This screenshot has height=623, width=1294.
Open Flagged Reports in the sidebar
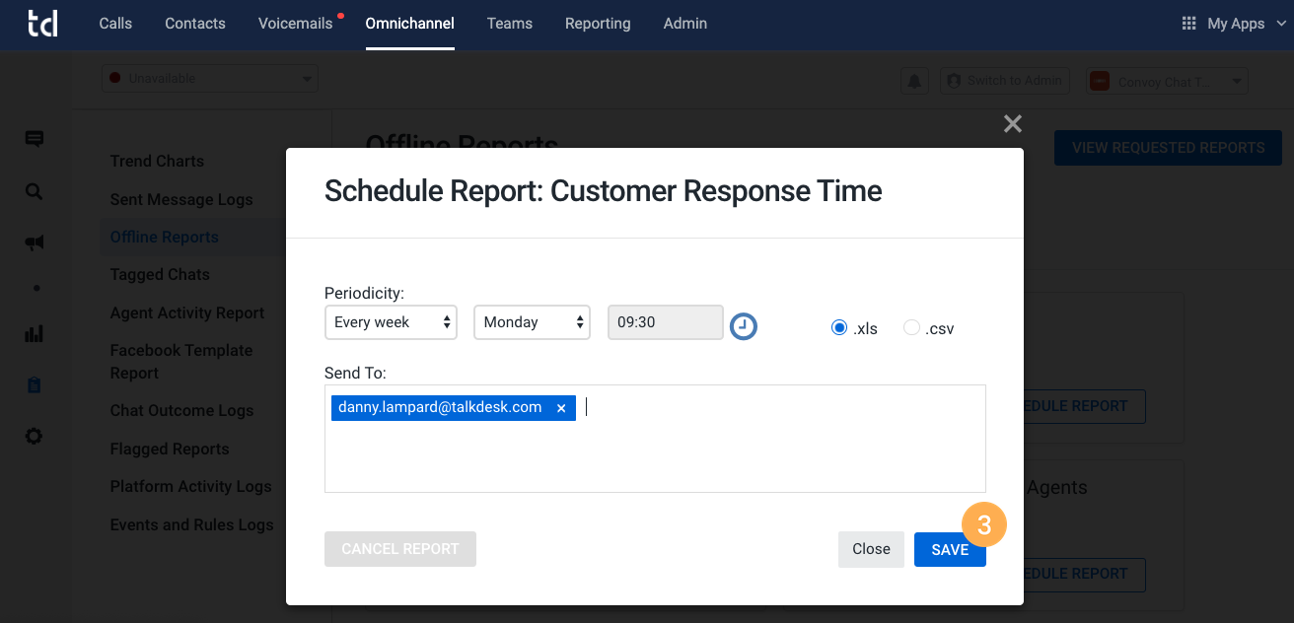170,449
